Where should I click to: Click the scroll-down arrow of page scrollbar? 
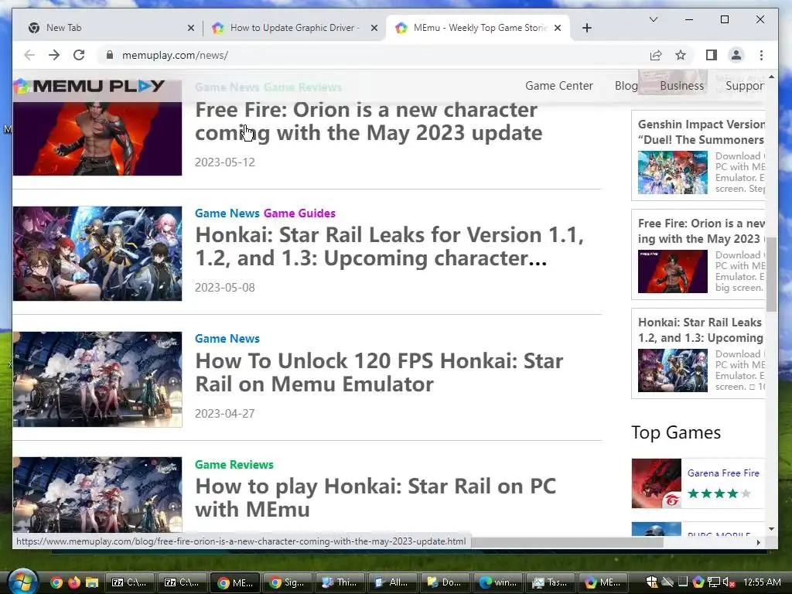[771, 529]
